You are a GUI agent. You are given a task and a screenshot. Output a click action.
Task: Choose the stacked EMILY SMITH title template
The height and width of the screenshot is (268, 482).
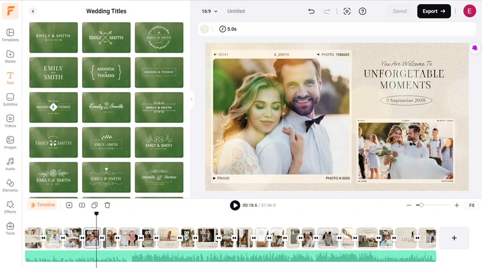click(x=54, y=72)
